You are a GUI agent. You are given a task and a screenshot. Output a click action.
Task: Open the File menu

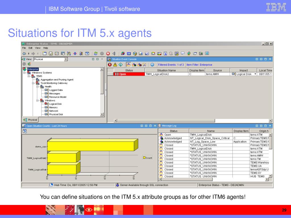[24, 48]
